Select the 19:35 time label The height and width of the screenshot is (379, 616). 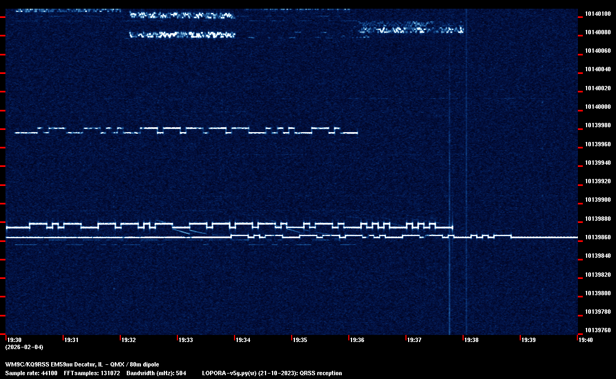tap(300, 340)
